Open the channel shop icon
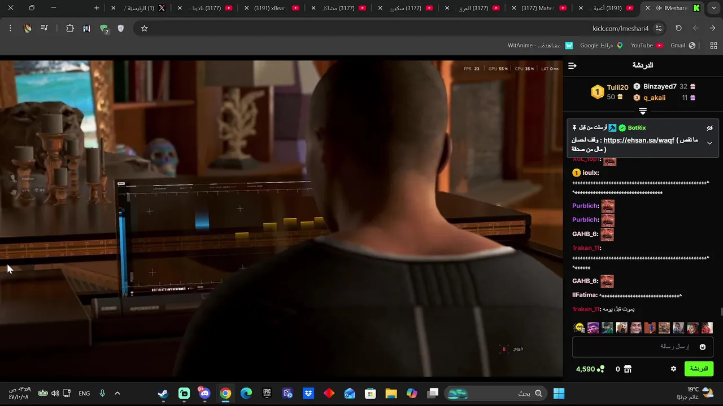This screenshot has width=723, height=406. (628, 369)
